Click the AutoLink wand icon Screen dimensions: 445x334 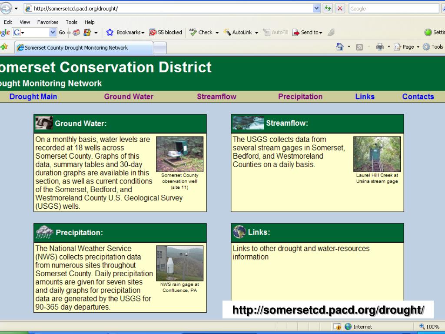[227, 32]
